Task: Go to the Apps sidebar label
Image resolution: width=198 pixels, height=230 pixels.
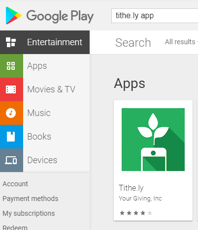Action: click(x=37, y=66)
